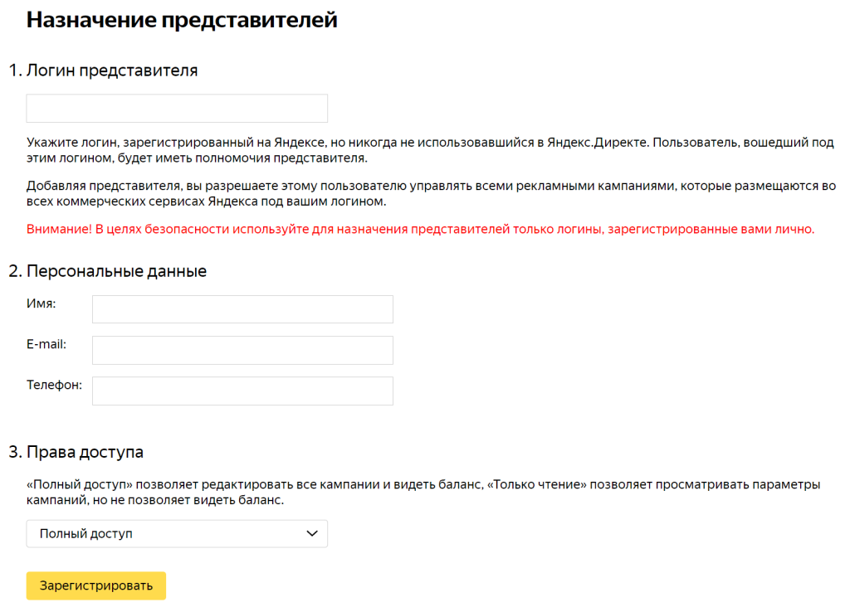Click the red 'Внимание!' security warning text
Viewport: 850px width, 607px height.
(x=420, y=229)
